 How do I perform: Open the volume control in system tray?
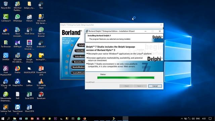coord(193,119)
